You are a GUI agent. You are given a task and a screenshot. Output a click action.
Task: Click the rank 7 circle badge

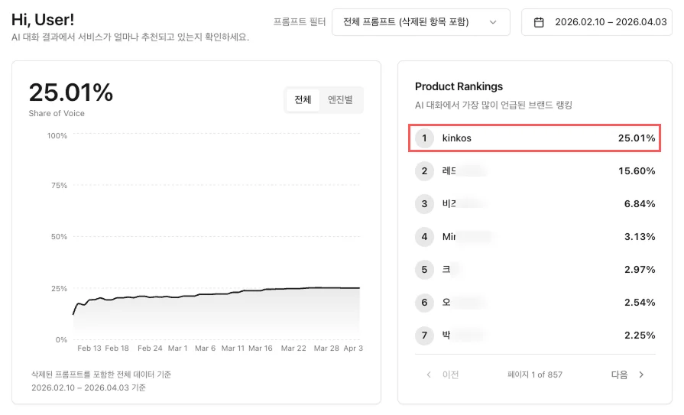424,336
